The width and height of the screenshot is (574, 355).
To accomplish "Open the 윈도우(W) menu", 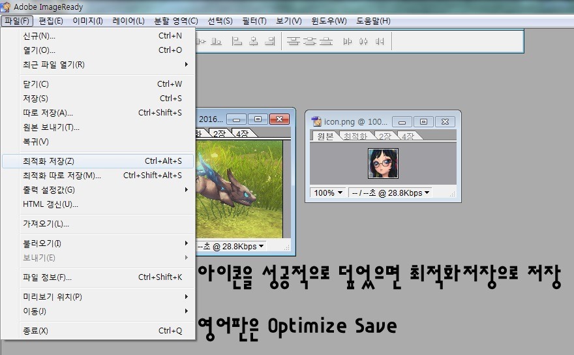I will point(329,21).
